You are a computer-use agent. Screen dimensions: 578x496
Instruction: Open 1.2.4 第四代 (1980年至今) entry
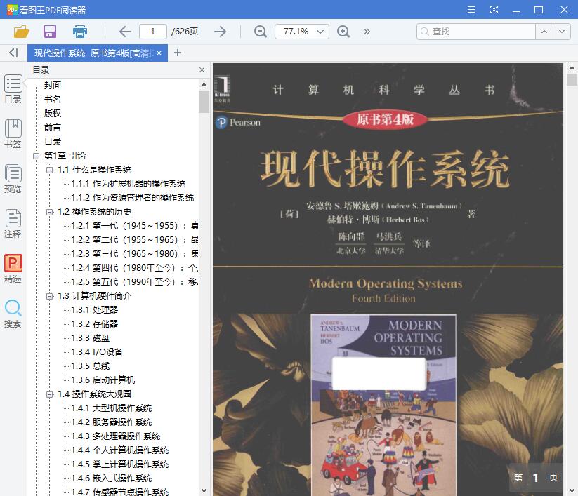[x=135, y=268]
